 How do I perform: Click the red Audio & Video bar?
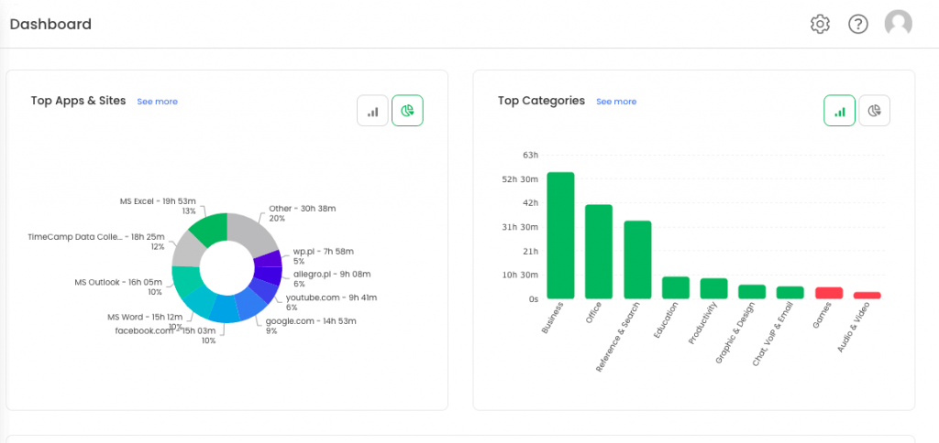click(x=867, y=295)
